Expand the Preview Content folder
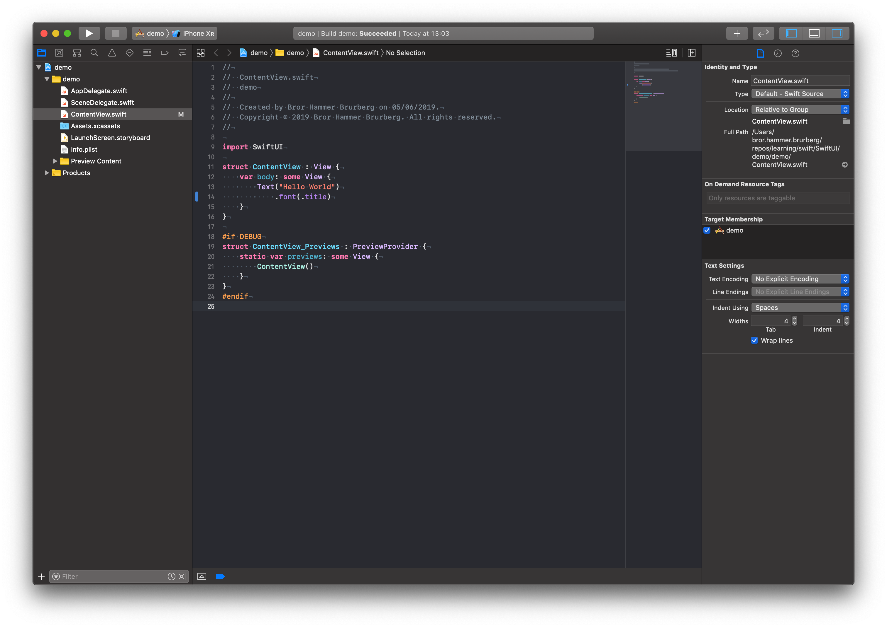This screenshot has width=887, height=628. click(55, 161)
